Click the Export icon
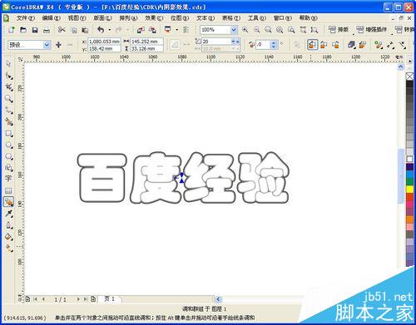This screenshot has height=325, width=416. click(x=152, y=30)
